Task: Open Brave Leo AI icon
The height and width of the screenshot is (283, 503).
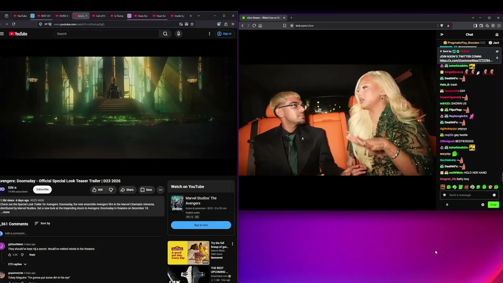Action: 487,26
